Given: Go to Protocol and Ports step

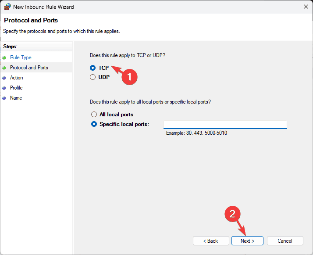Looking at the screenshot, I should (x=29, y=68).
